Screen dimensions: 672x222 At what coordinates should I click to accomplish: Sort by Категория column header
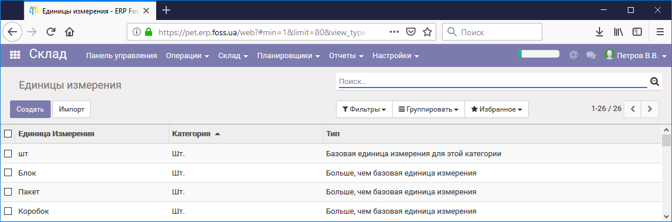click(x=191, y=134)
